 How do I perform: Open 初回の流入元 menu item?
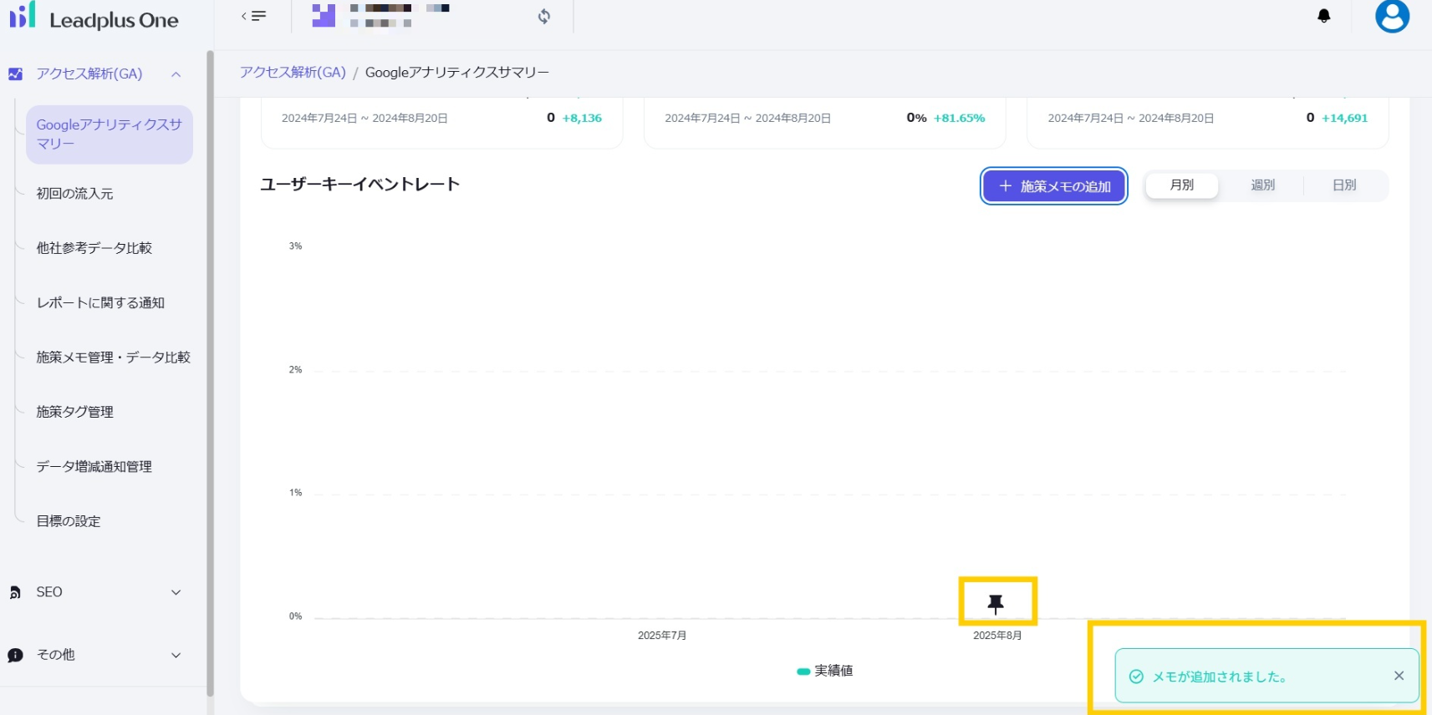click(x=74, y=194)
